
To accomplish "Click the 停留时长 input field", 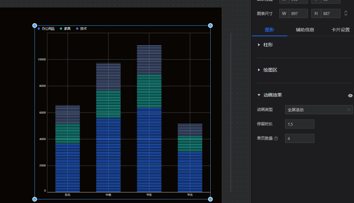I will coord(299,124).
